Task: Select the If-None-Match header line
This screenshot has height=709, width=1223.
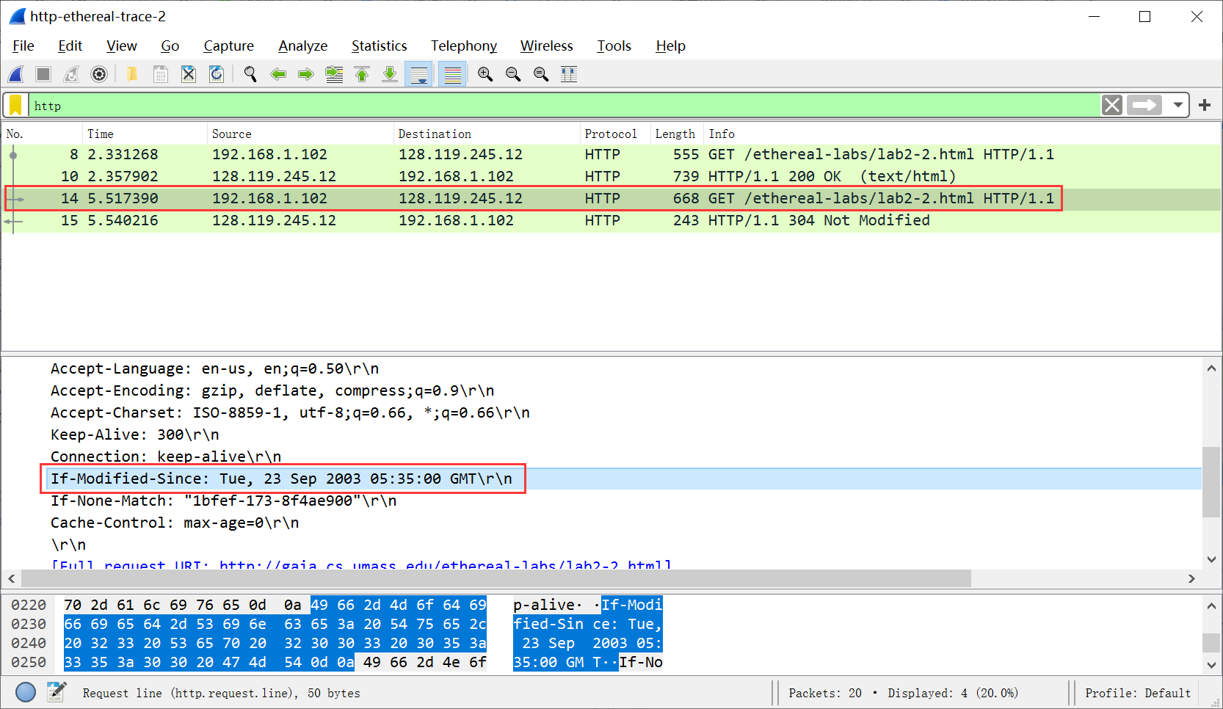Action: click(x=223, y=501)
